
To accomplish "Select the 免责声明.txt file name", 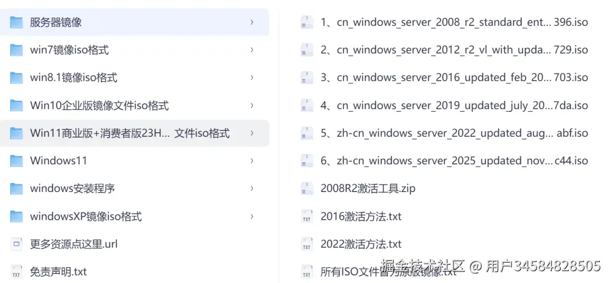I will click(58, 271).
